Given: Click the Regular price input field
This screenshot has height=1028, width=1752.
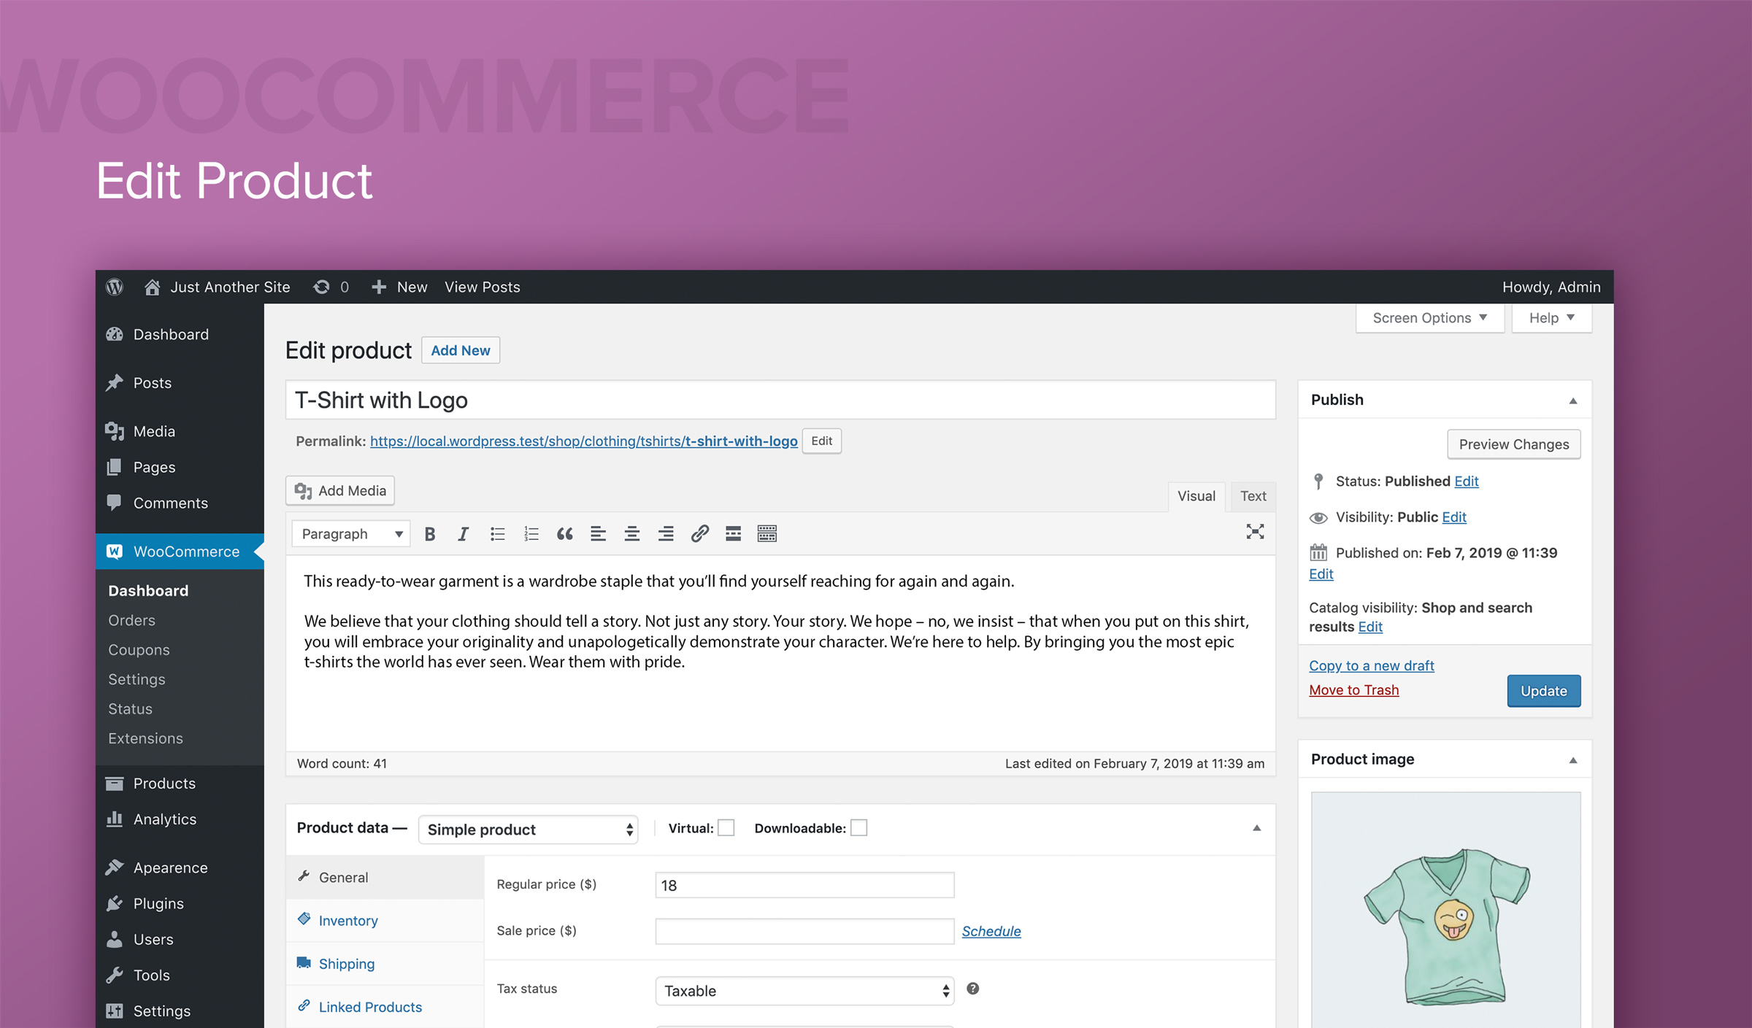Looking at the screenshot, I should tap(804, 885).
